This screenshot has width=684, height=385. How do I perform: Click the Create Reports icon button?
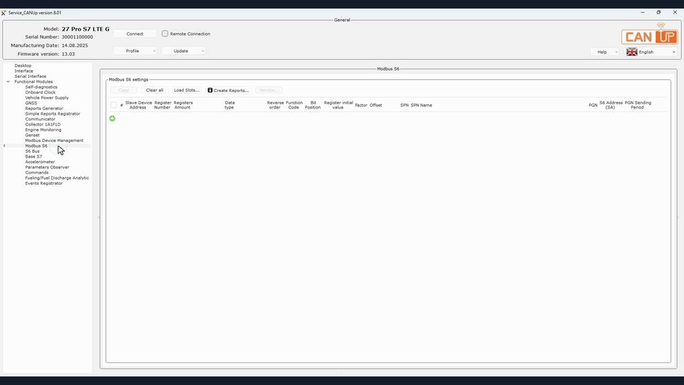[229, 91]
